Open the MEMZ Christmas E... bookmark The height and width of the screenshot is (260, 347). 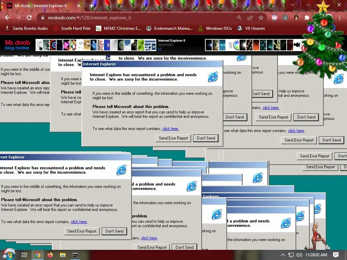(x=118, y=28)
